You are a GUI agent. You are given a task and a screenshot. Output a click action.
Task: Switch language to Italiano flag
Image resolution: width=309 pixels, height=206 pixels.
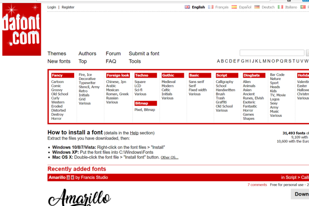click(x=280, y=7)
